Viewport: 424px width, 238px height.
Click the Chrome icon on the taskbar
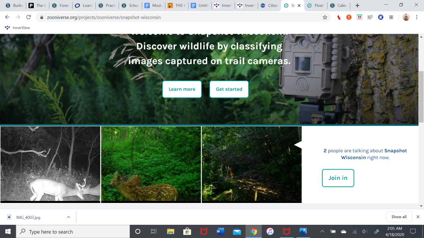tap(254, 231)
